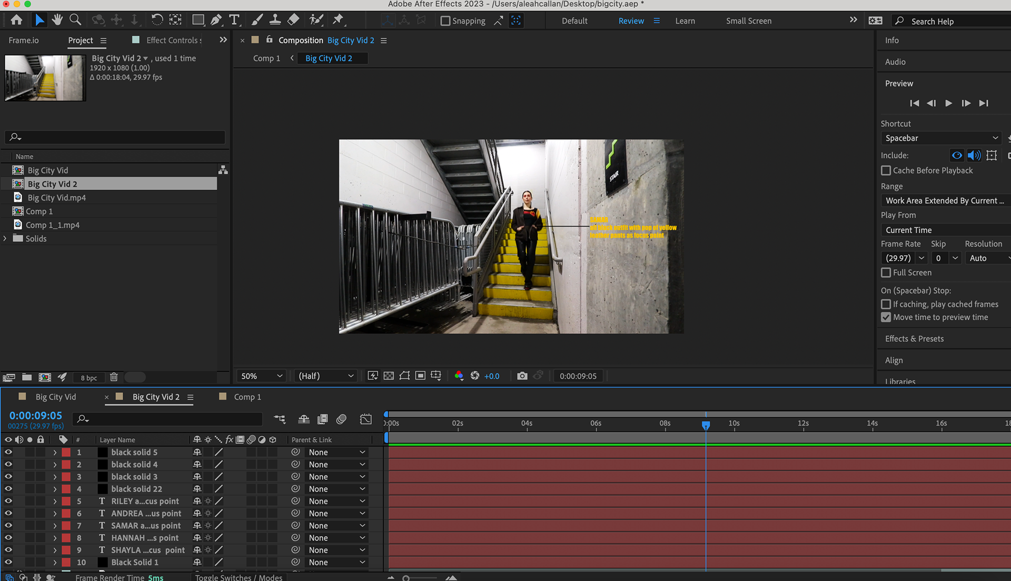
Task: Switch to the Learn workspace
Action: coord(685,21)
